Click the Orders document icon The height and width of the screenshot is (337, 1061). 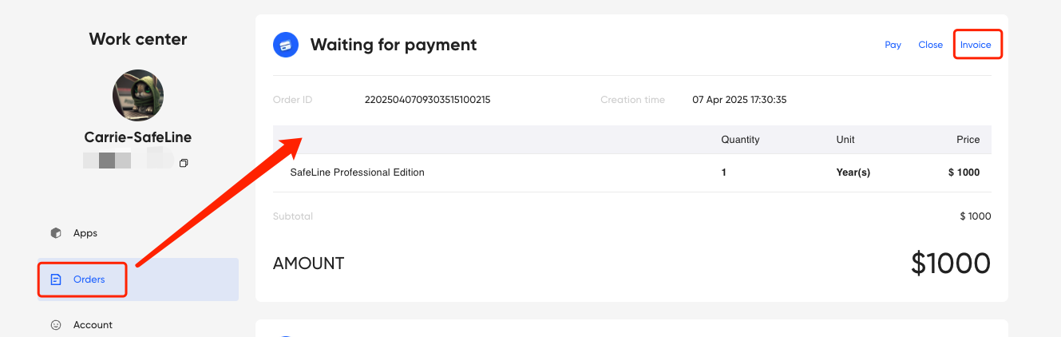pyautogui.click(x=56, y=280)
